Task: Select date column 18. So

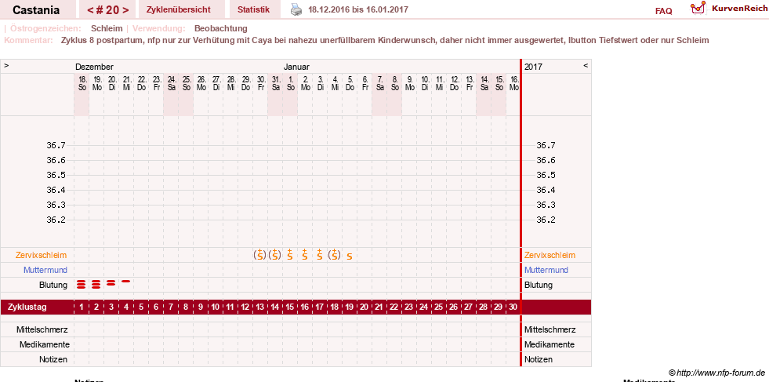Action: [x=82, y=83]
